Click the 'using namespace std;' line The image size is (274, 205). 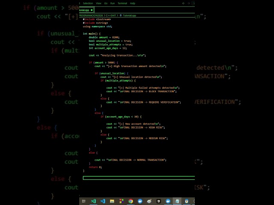click(98, 26)
